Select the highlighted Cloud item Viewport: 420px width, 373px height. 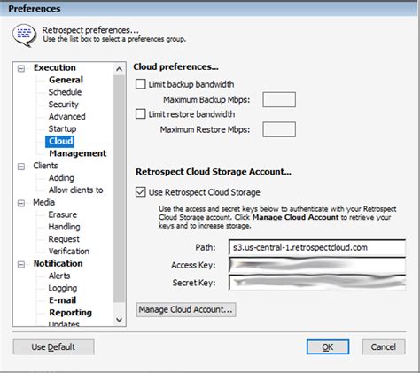[60, 141]
